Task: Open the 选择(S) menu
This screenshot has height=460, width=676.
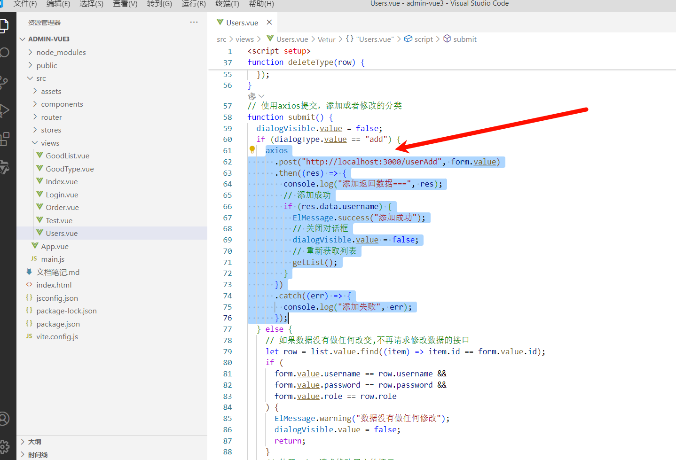Action: tap(92, 4)
